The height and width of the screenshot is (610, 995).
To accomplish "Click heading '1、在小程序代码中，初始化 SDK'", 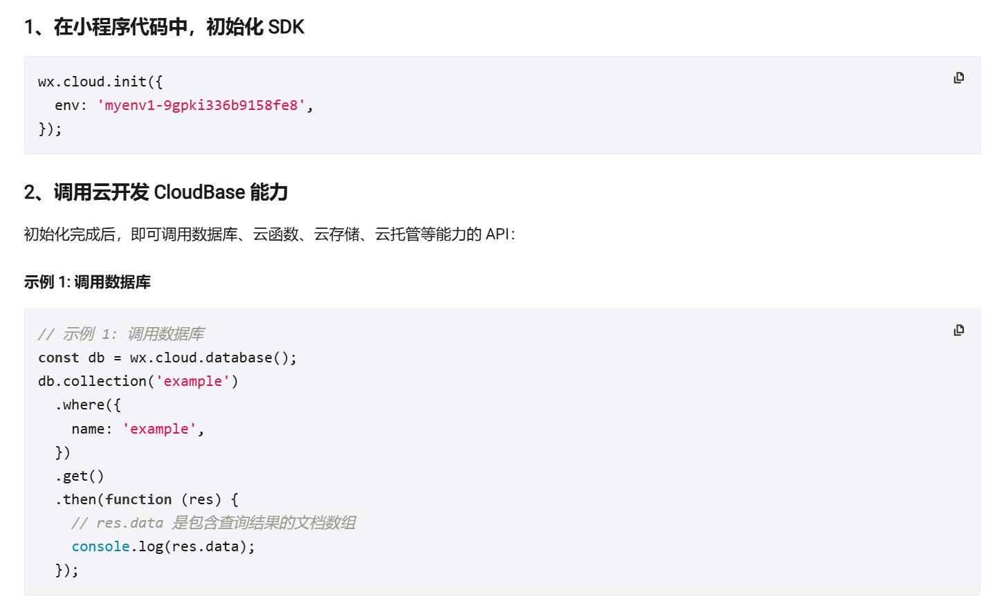I will [x=164, y=27].
